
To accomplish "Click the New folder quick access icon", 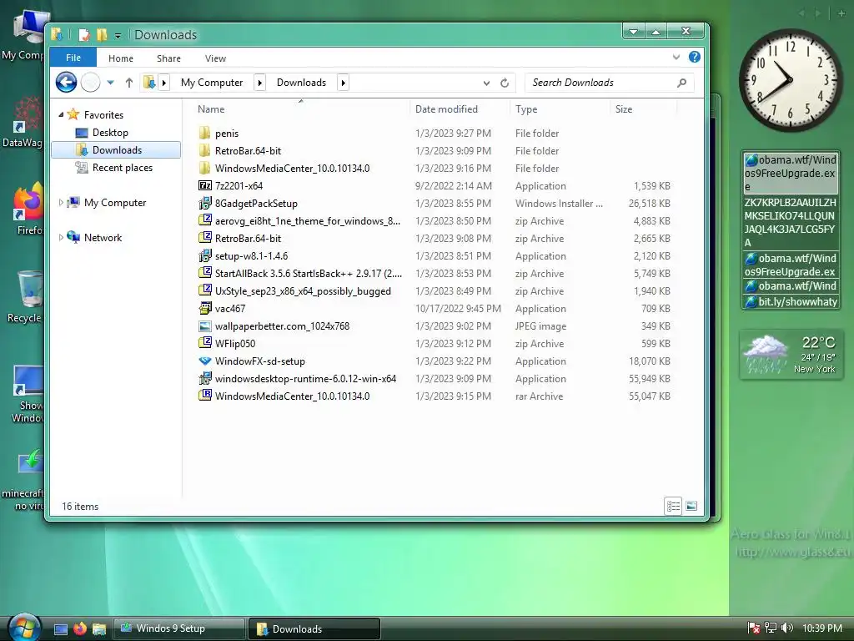I will (x=101, y=35).
